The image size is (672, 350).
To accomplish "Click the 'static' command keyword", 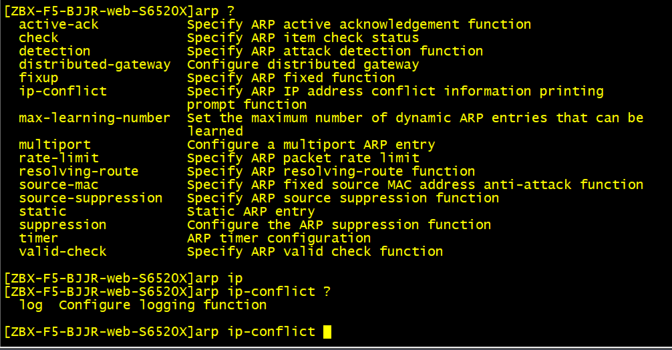I will 43,212.
